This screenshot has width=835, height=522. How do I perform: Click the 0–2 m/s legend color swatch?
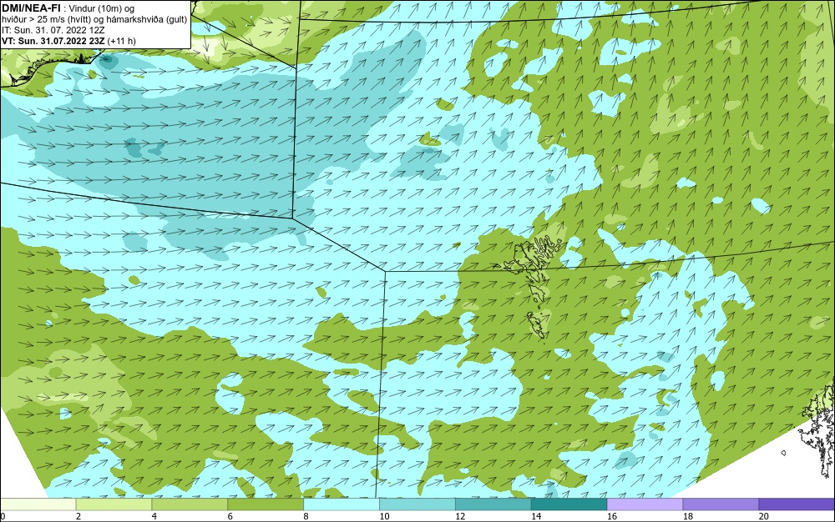point(38,504)
